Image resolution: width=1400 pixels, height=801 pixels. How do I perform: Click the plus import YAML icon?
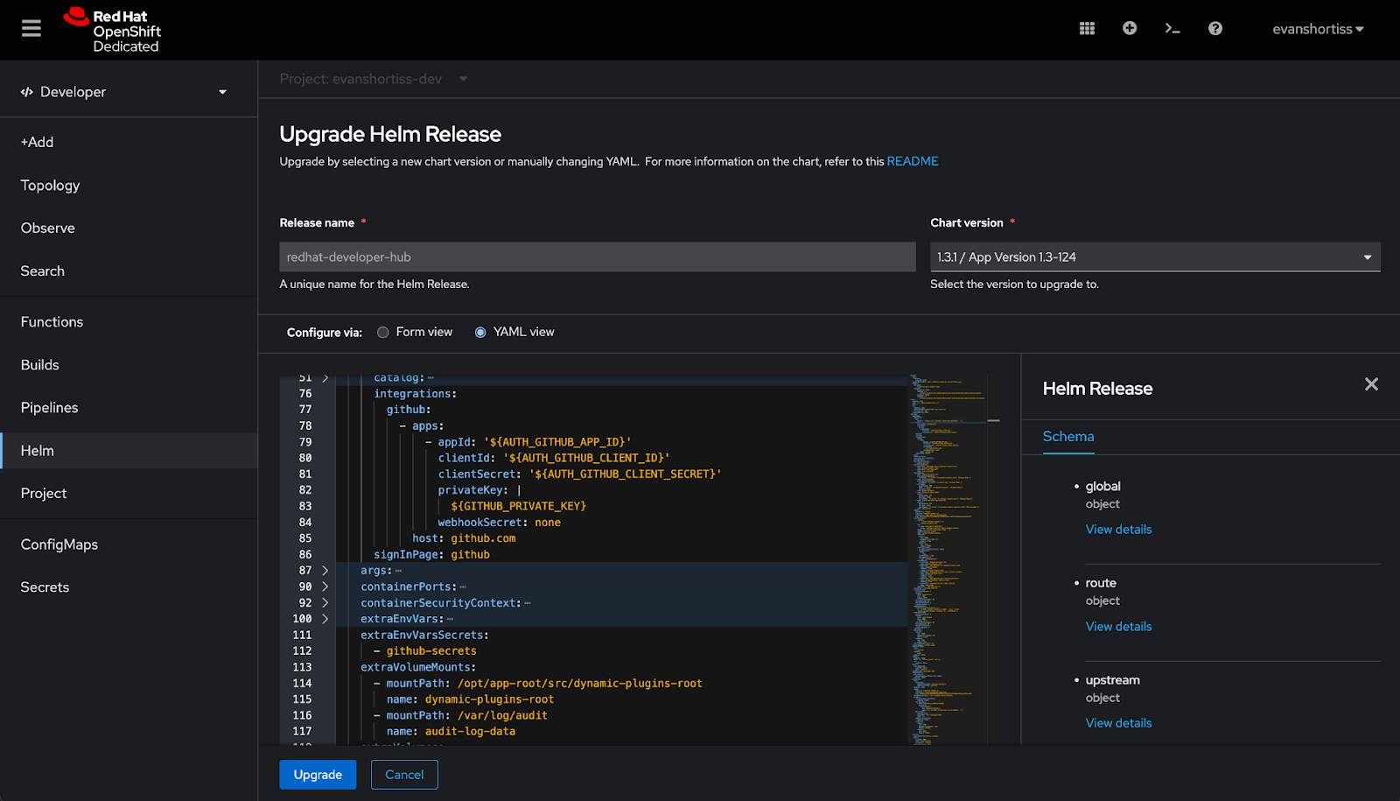click(1130, 29)
